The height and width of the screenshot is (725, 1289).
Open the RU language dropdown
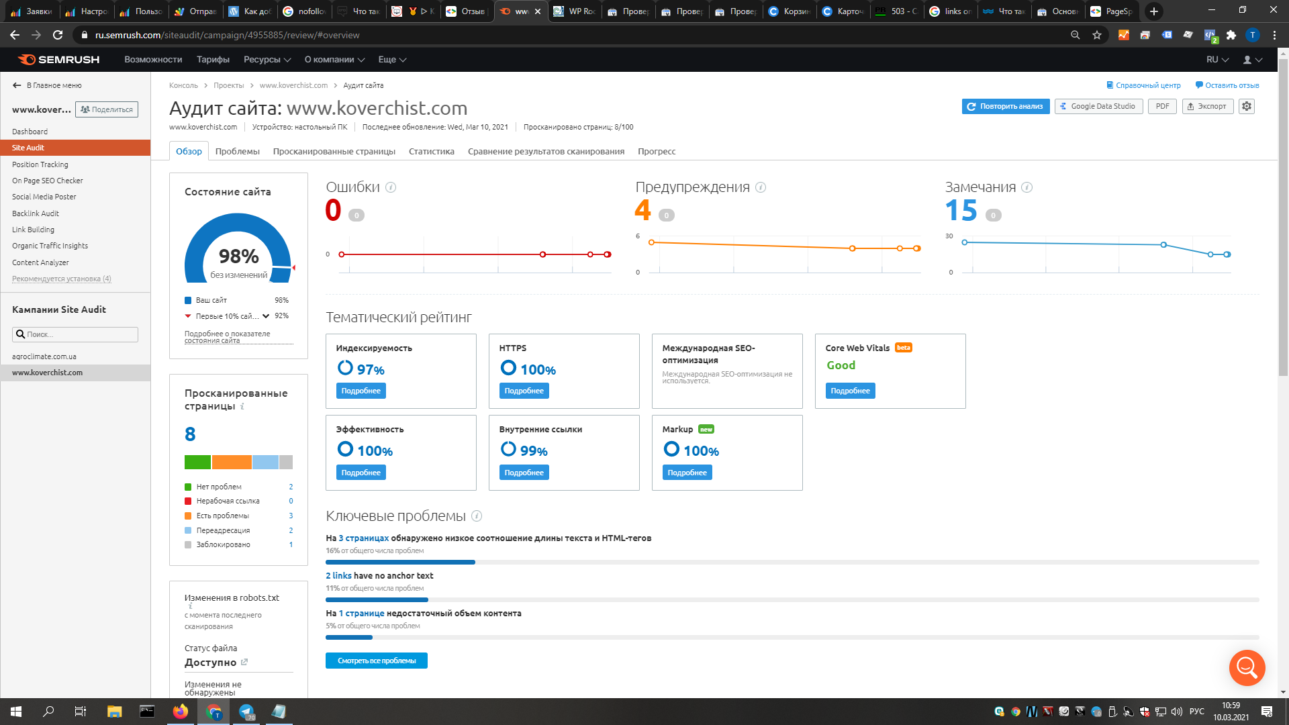[x=1217, y=60]
